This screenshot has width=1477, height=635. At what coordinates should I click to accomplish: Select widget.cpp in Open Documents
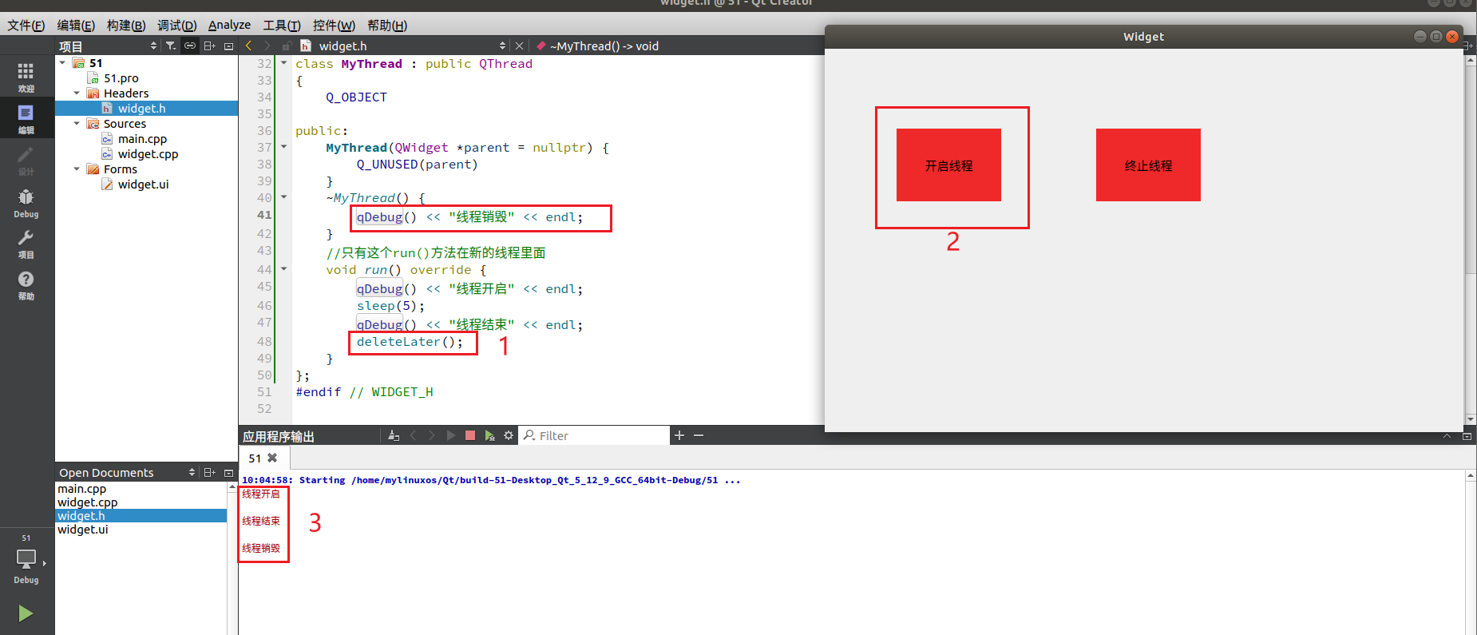pos(141,502)
